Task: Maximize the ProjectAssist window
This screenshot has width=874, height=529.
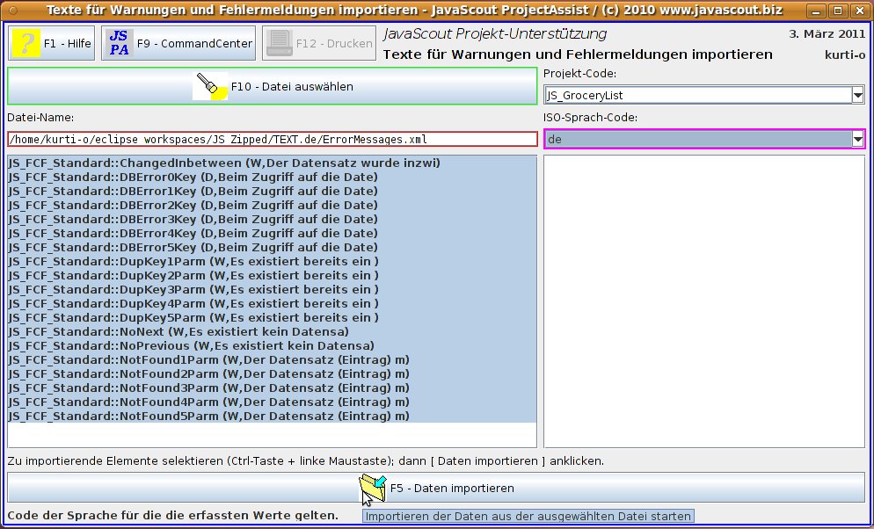Action: [x=840, y=11]
